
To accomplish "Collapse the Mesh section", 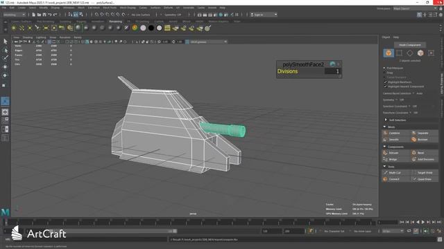I will [384, 127].
